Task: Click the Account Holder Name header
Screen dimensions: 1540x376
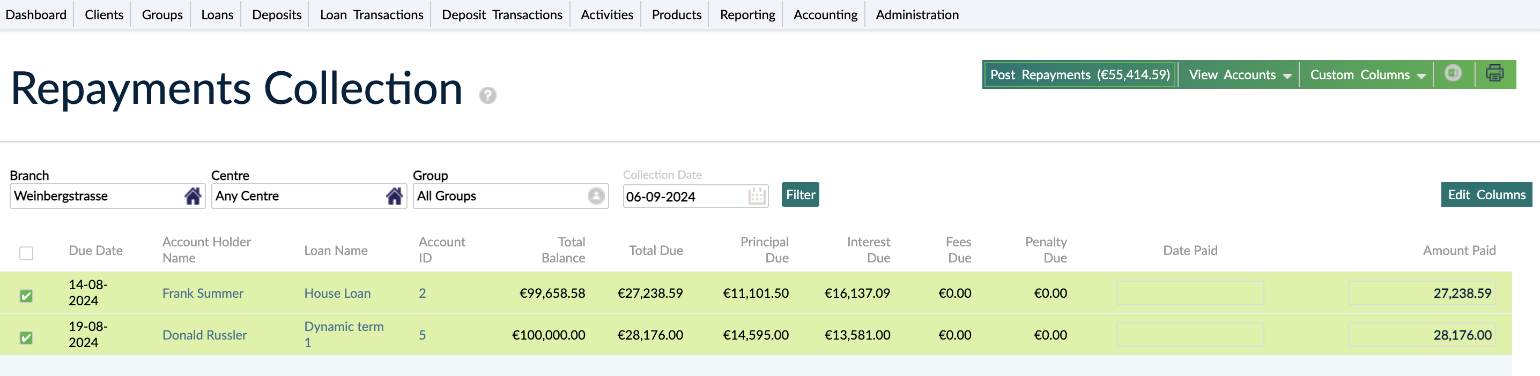Action: (x=206, y=250)
